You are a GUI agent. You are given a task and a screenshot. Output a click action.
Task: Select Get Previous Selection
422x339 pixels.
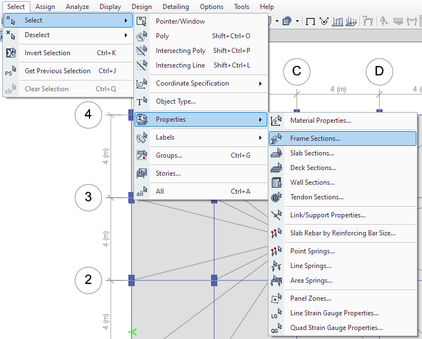click(57, 71)
